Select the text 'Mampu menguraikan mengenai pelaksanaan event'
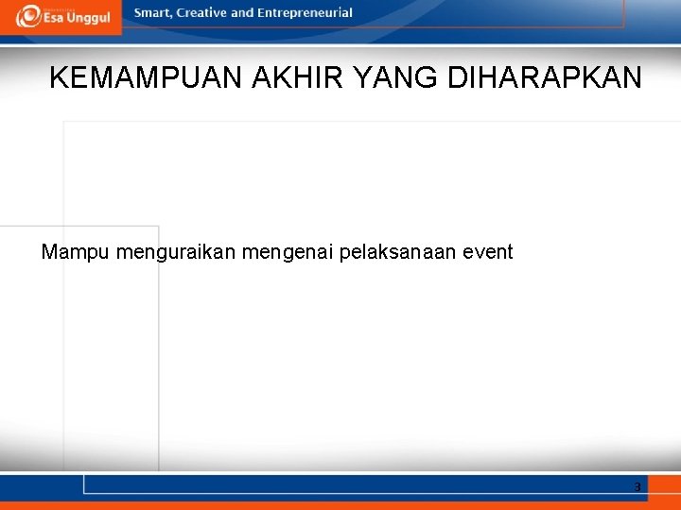The height and width of the screenshot is (510, 681). click(x=277, y=252)
